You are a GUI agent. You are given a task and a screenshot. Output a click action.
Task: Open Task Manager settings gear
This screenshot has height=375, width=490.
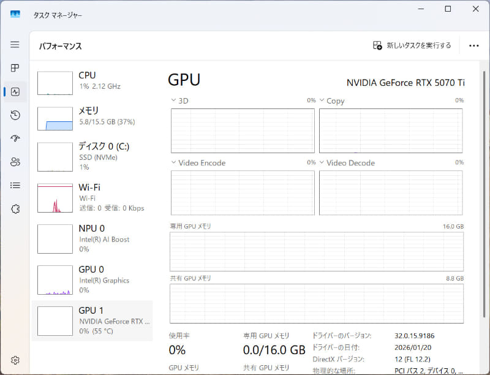[x=15, y=361]
